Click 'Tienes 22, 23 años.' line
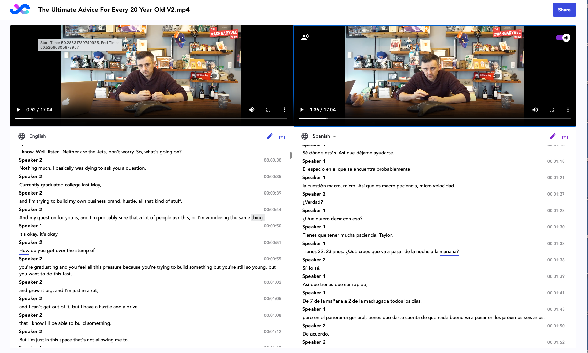This screenshot has width=588, height=353. point(381,251)
